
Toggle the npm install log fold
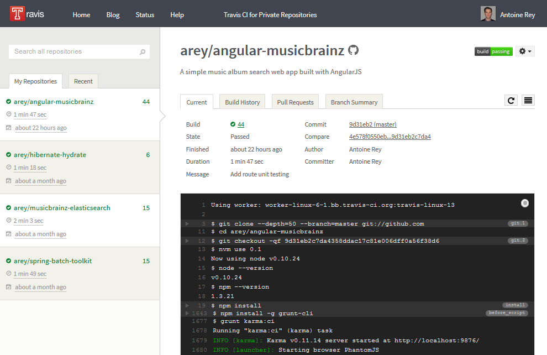(187, 305)
